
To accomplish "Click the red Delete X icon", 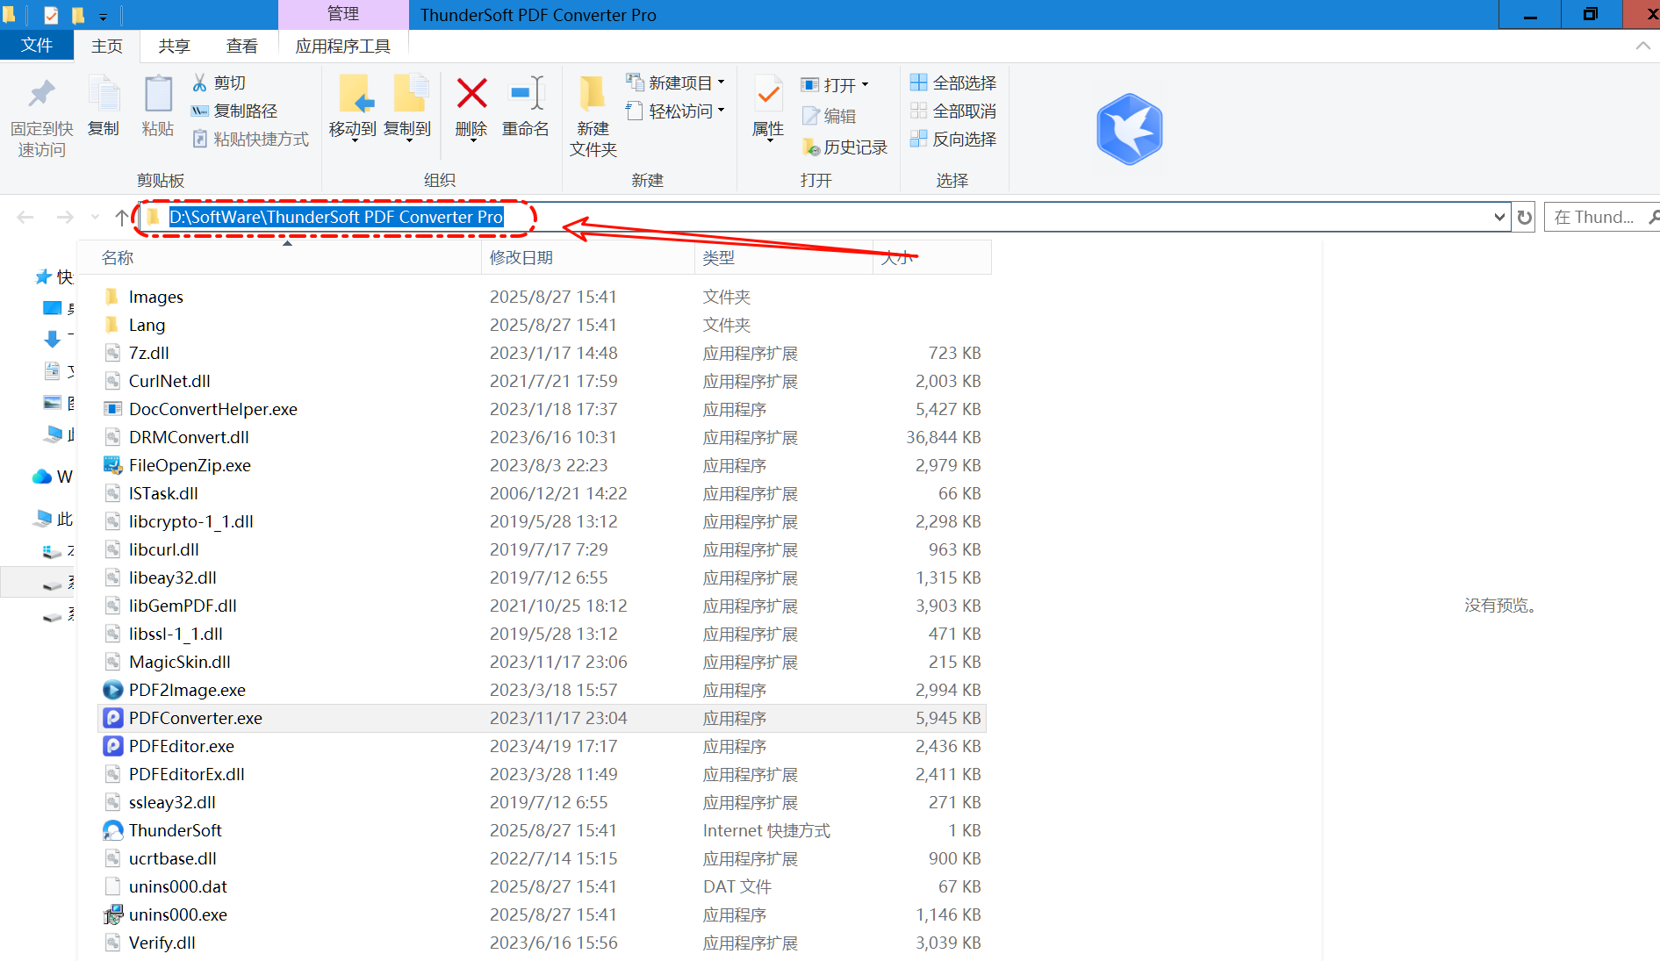I will (x=471, y=93).
